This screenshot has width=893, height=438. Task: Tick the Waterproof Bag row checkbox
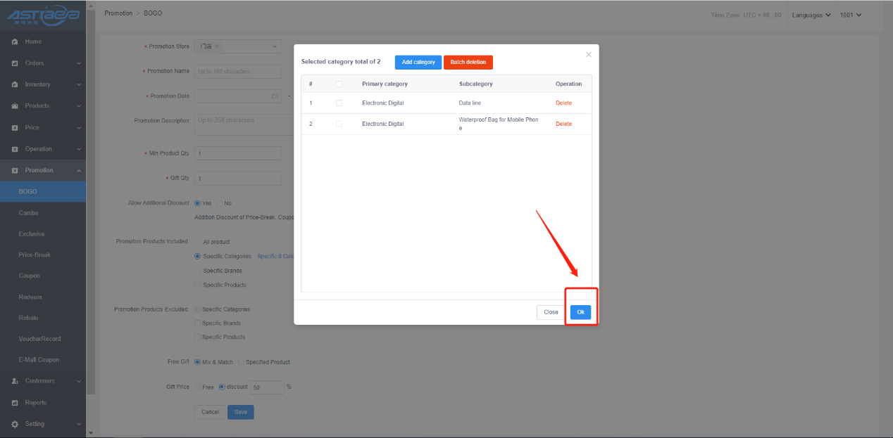[x=339, y=124]
